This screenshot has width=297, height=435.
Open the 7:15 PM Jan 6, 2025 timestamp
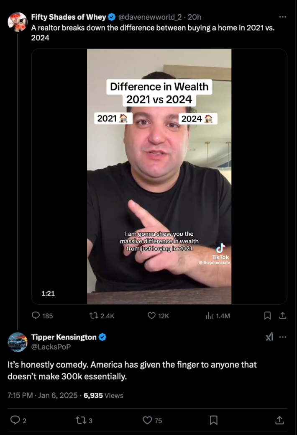coord(42,395)
